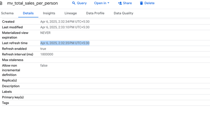The height and width of the screenshot is (113, 210).
Task: Click the 'Primary key(s)' label
Action: coord(13,97)
